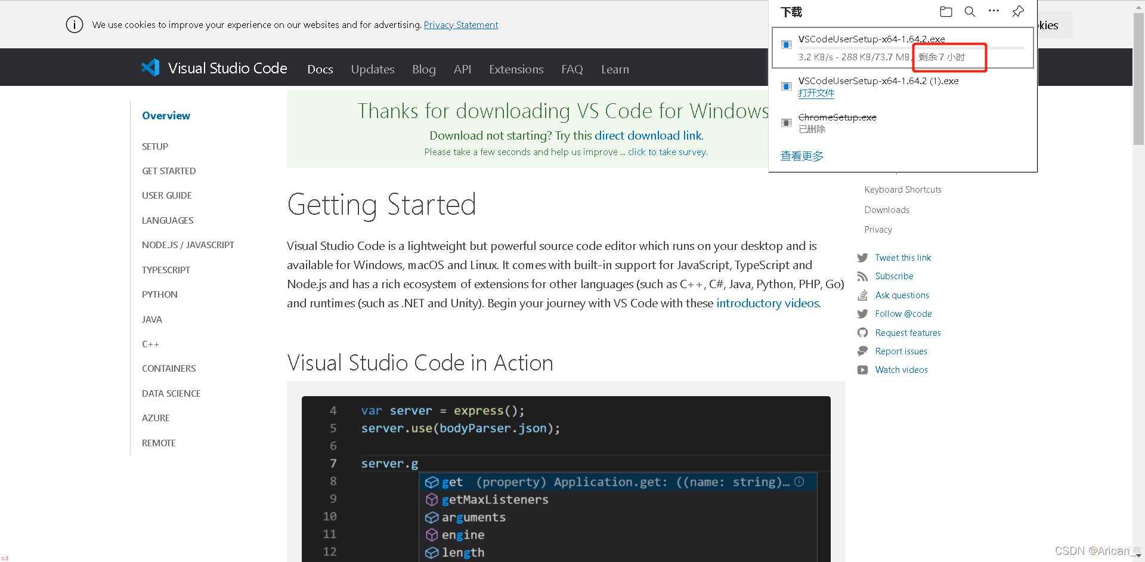Expand GET STARTED section in sidebar
Image resolution: width=1145 pixels, height=562 pixels.
tap(169, 171)
